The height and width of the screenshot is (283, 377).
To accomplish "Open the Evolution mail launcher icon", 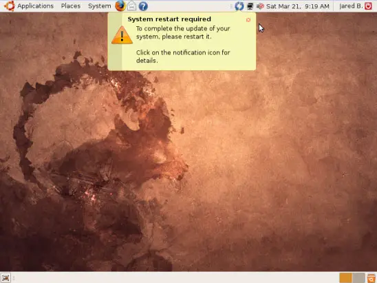I will (131, 6).
